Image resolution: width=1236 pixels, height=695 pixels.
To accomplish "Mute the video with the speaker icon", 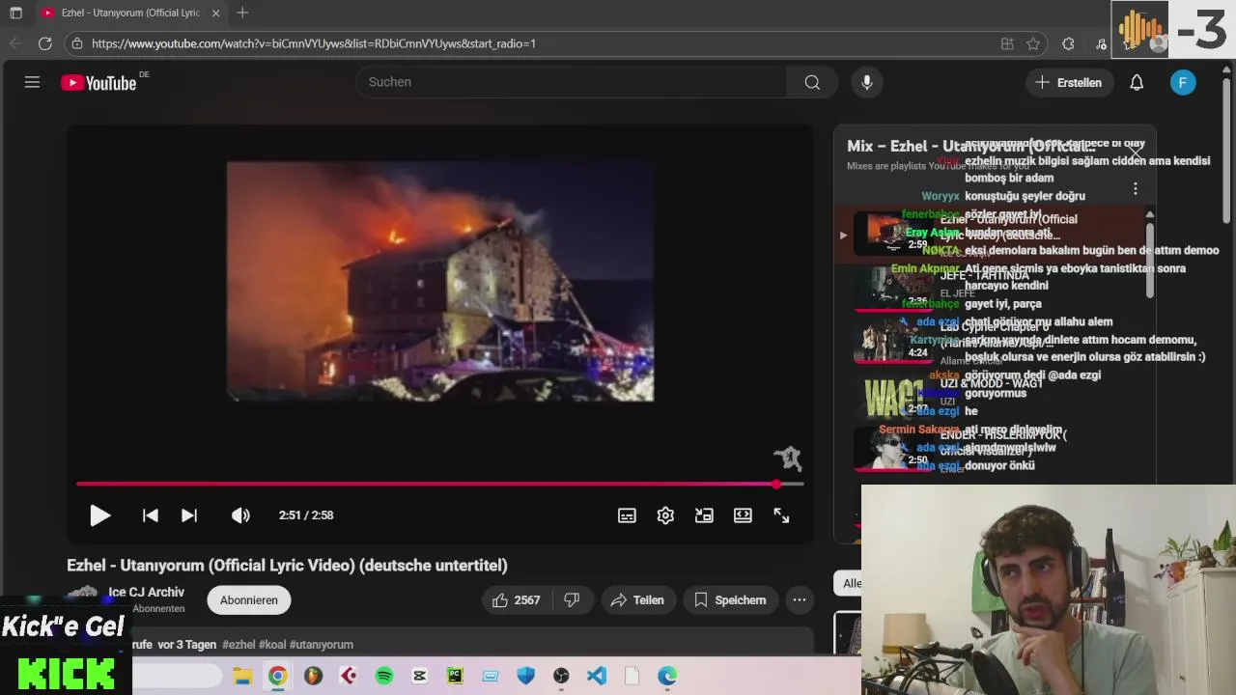I will (x=240, y=515).
